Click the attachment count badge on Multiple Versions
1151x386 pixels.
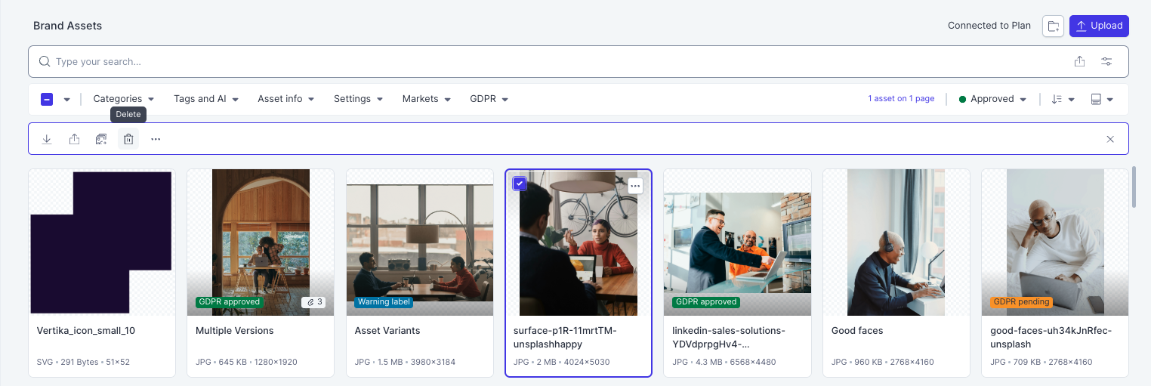pos(313,302)
